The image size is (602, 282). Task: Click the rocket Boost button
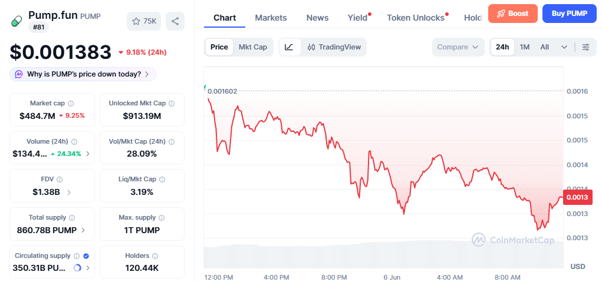pyautogui.click(x=512, y=14)
